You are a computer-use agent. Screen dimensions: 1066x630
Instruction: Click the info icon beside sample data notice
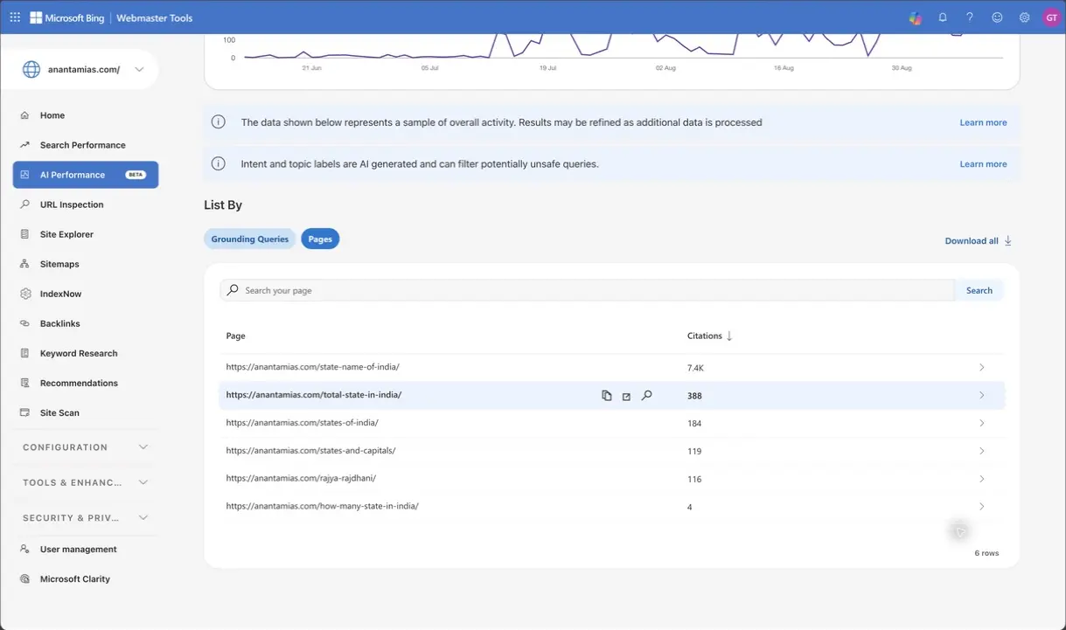[x=219, y=121]
